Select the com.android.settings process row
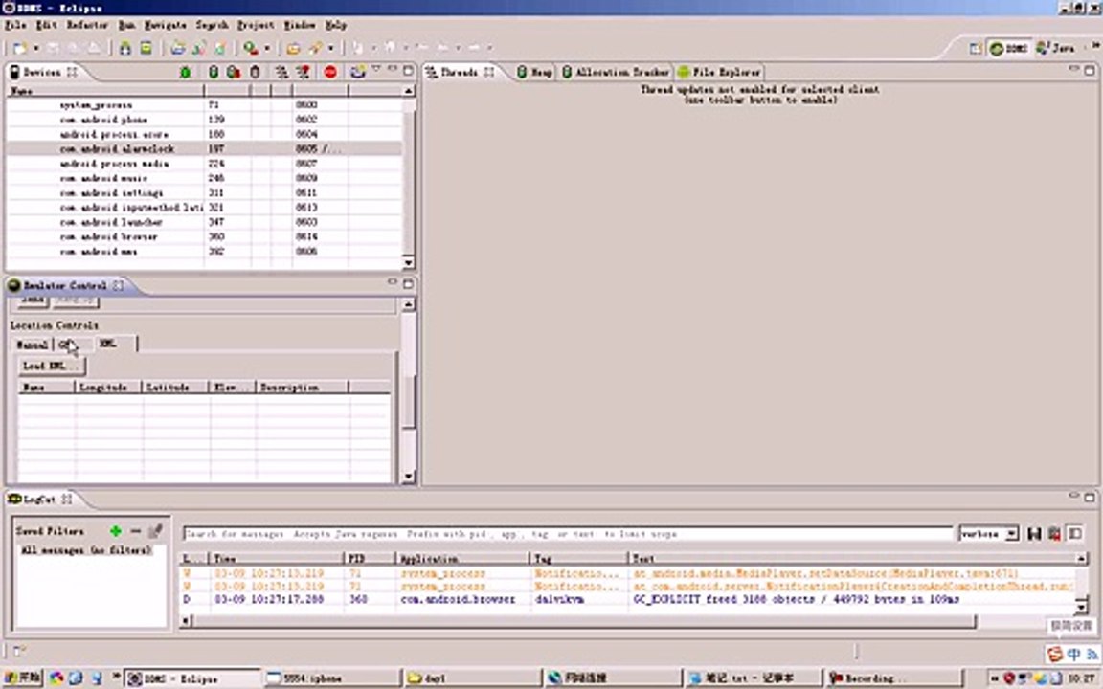Image resolution: width=1103 pixels, height=689 pixels. (x=204, y=192)
